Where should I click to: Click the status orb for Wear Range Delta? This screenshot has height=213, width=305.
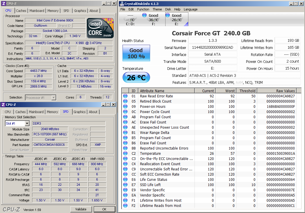click(125, 132)
